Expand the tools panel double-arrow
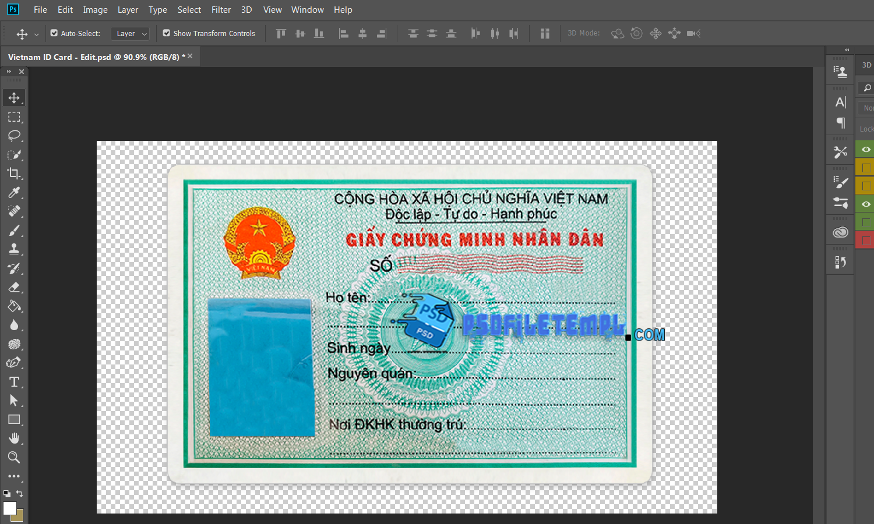Screen dimensions: 874x524 coord(9,72)
